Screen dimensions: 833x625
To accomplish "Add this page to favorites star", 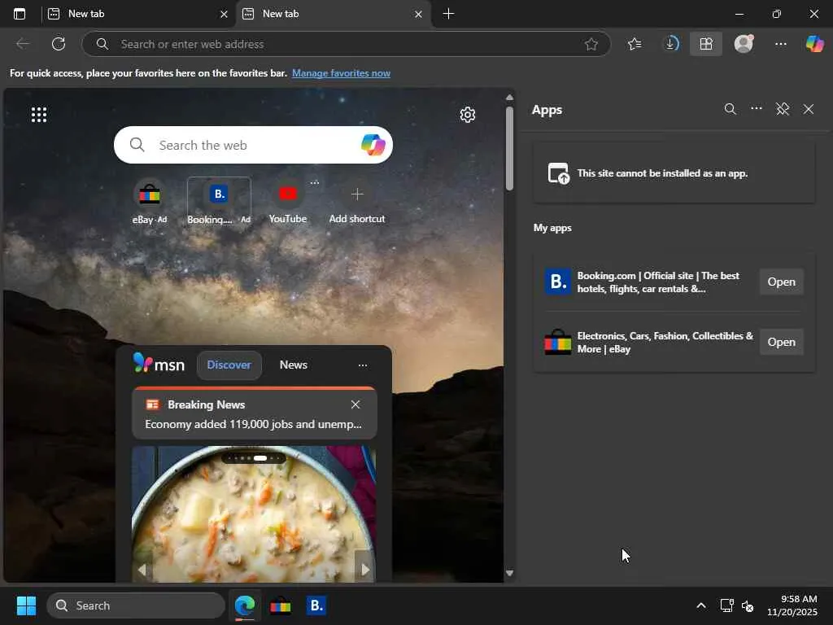I will pyautogui.click(x=591, y=44).
